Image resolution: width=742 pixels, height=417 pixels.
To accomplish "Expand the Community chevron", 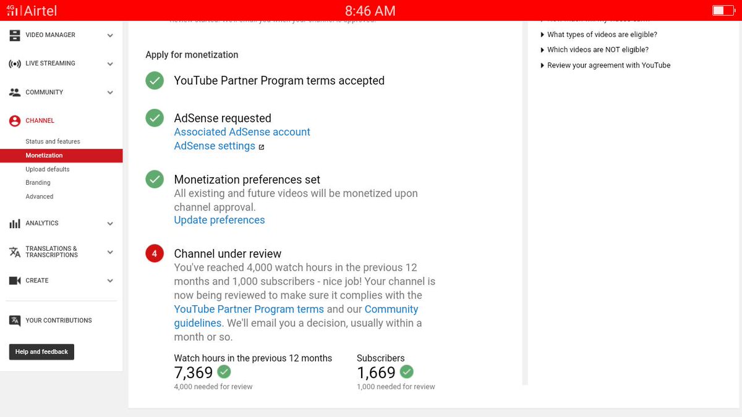I will click(110, 93).
